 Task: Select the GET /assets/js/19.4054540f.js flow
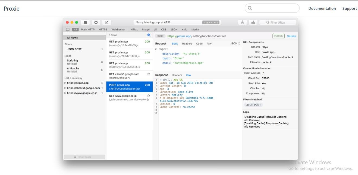coord(129,65)
